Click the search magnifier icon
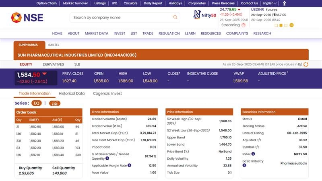Viewport: 322px width, 181px height. point(175,17)
